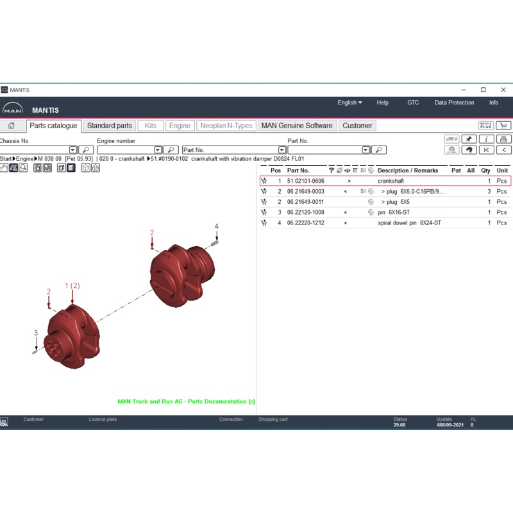
Task: Click callout '1 (2)' in the drawing
Action: point(72,285)
